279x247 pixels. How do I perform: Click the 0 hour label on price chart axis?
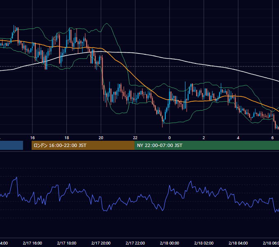click(169, 138)
